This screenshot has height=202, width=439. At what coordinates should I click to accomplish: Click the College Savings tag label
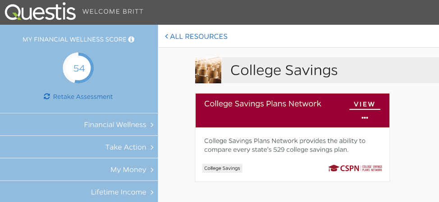[222, 168]
